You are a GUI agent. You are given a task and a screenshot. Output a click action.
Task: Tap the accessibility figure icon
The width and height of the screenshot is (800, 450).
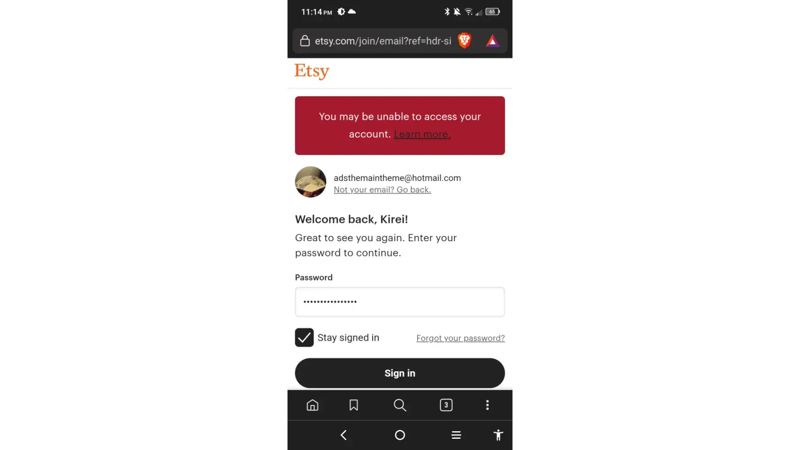coord(498,435)
